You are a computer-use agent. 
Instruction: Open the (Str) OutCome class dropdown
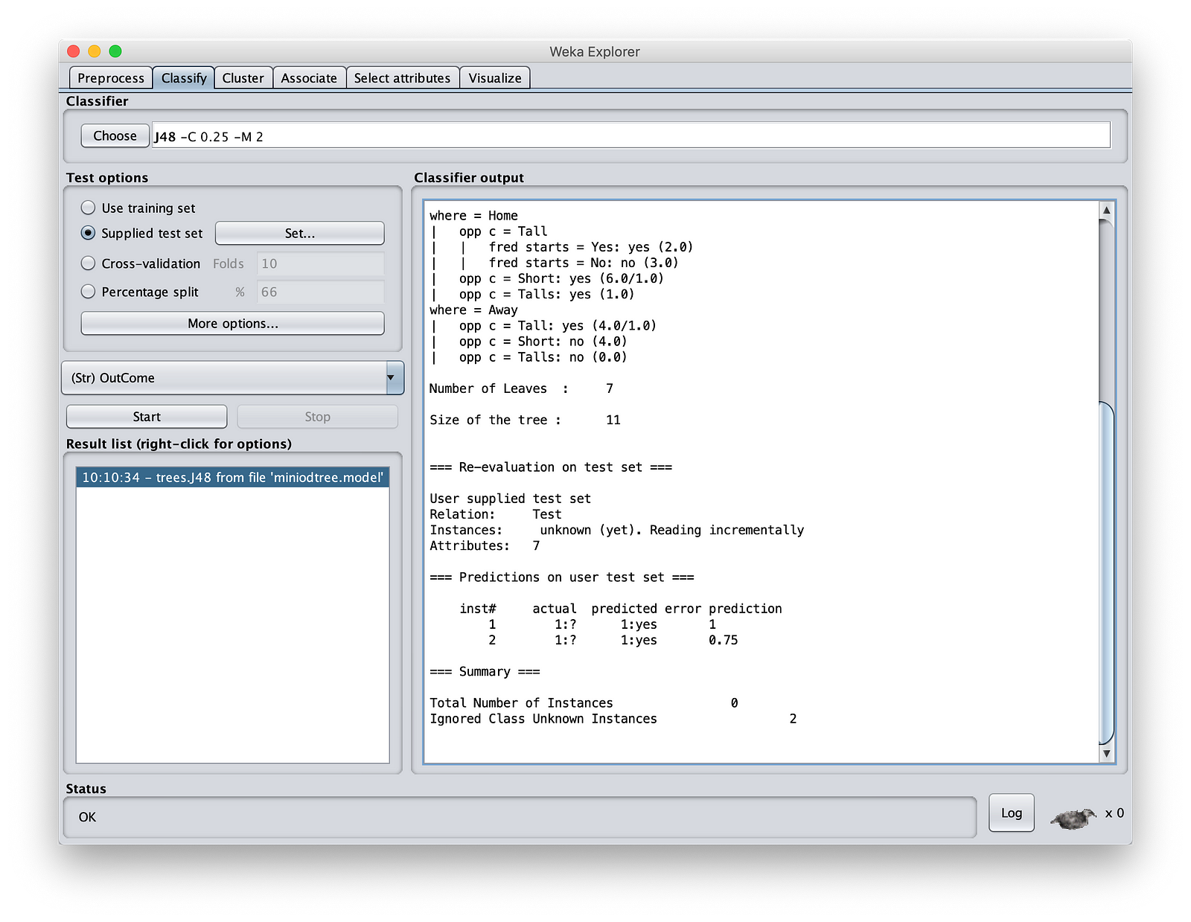(x=232, y=378)
